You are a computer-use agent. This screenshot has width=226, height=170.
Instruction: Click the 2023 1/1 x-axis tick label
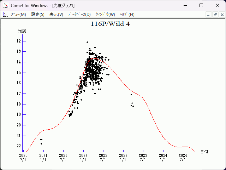click(123, 158)
